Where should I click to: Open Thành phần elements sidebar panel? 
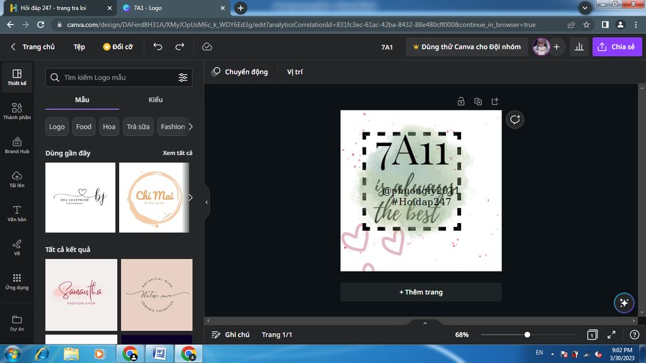click(x=17, y=112)
